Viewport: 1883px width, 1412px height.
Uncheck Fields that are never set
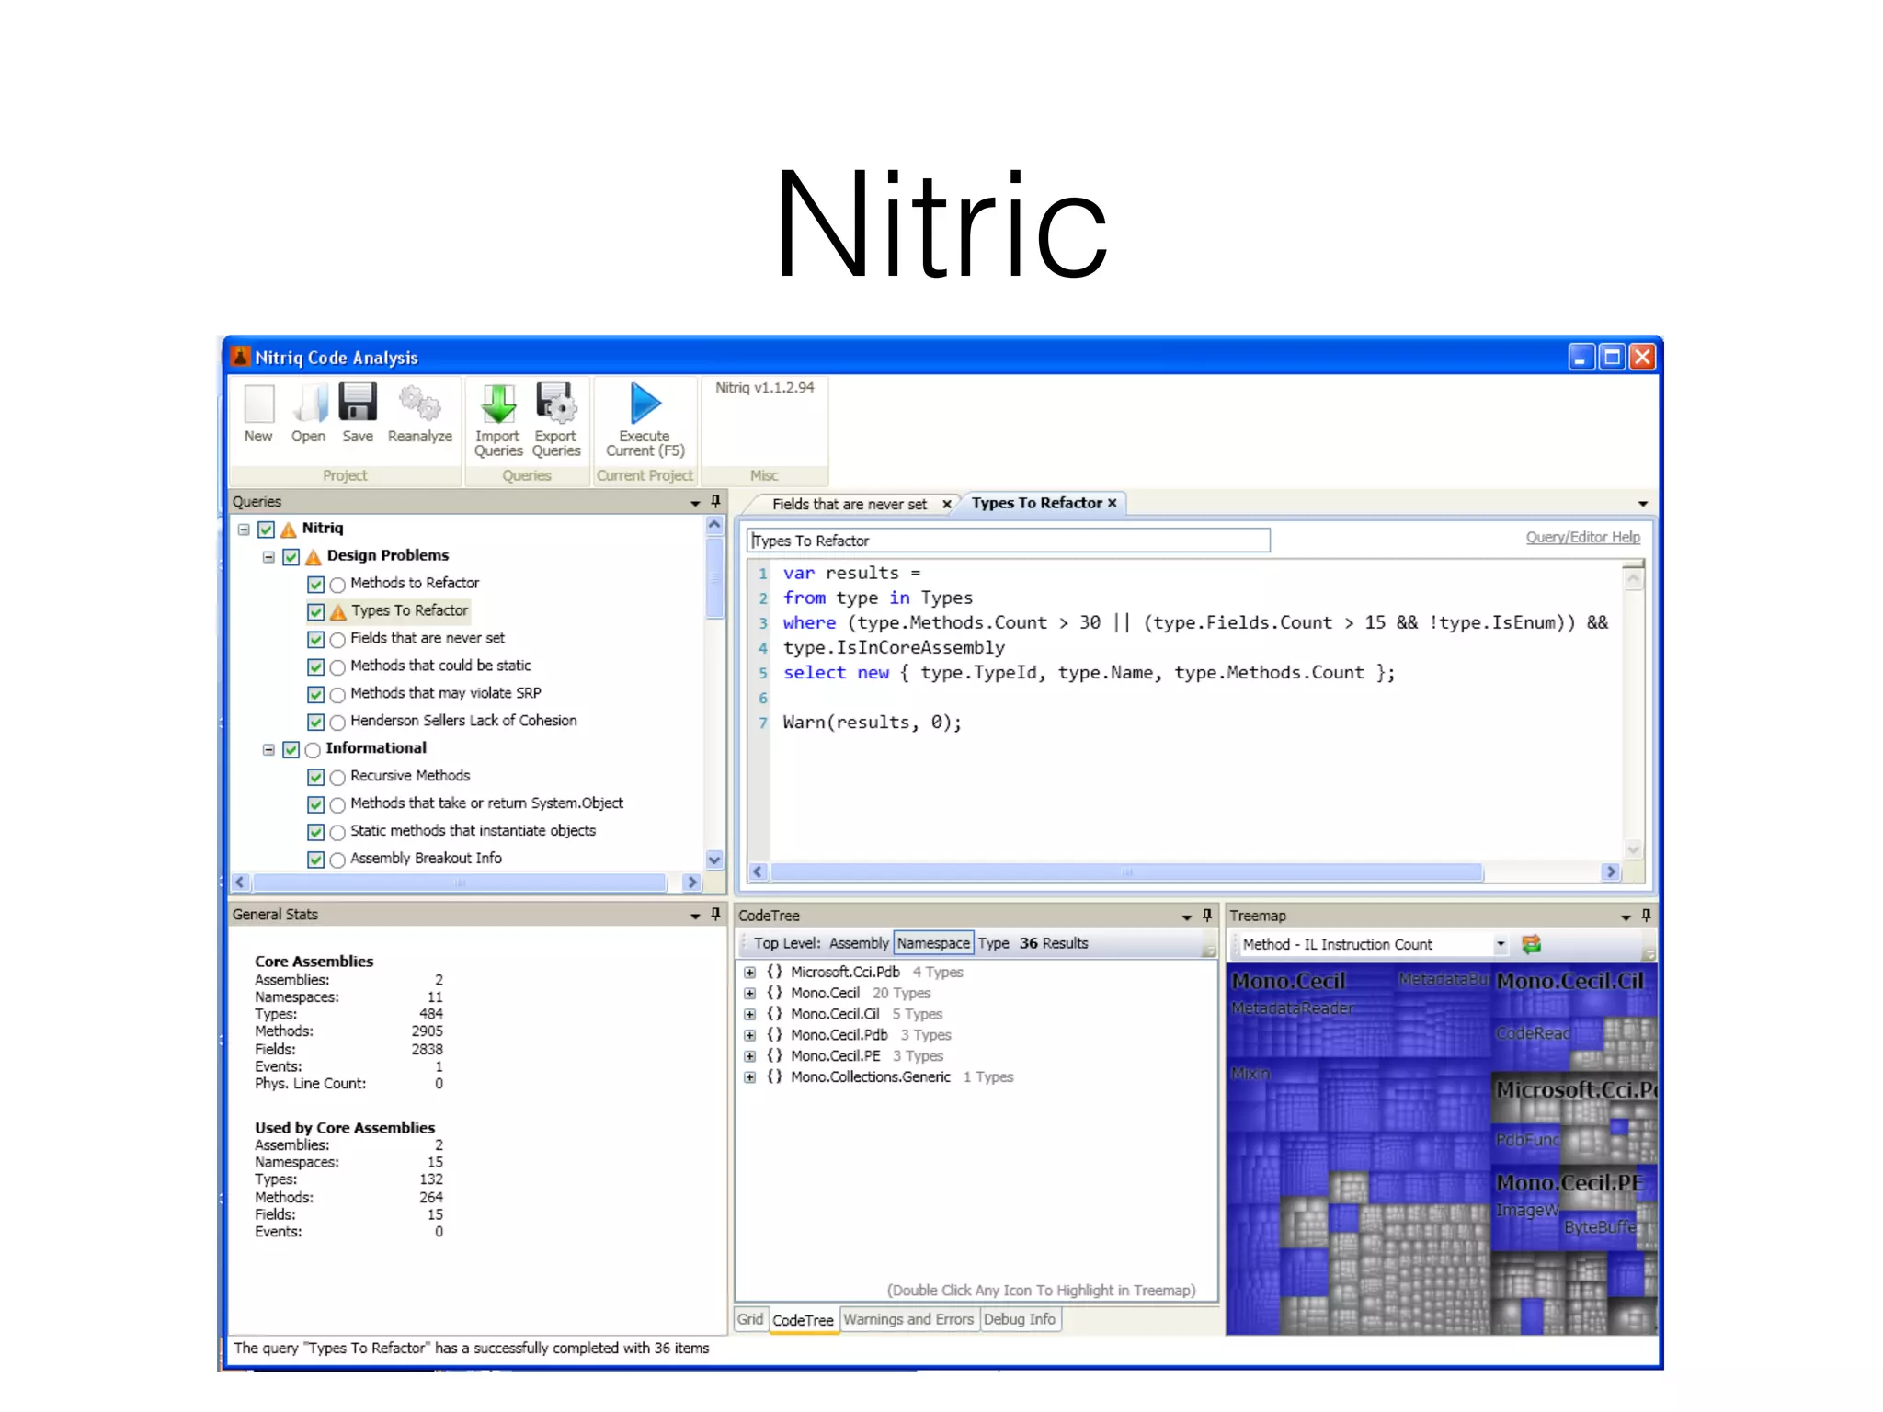click(315, 640)
